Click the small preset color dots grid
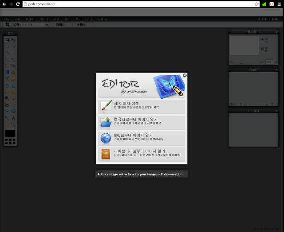This screenshot has height=232, width=284. click(10, 142)
